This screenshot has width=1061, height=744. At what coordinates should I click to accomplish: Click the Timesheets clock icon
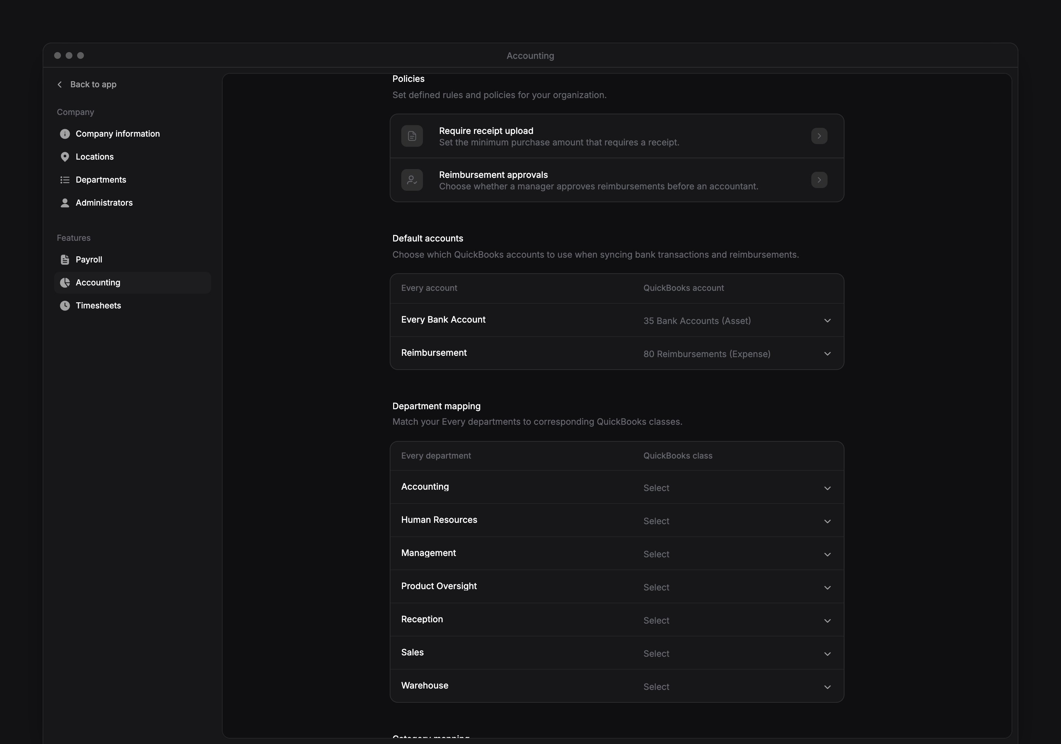(65, 306)
